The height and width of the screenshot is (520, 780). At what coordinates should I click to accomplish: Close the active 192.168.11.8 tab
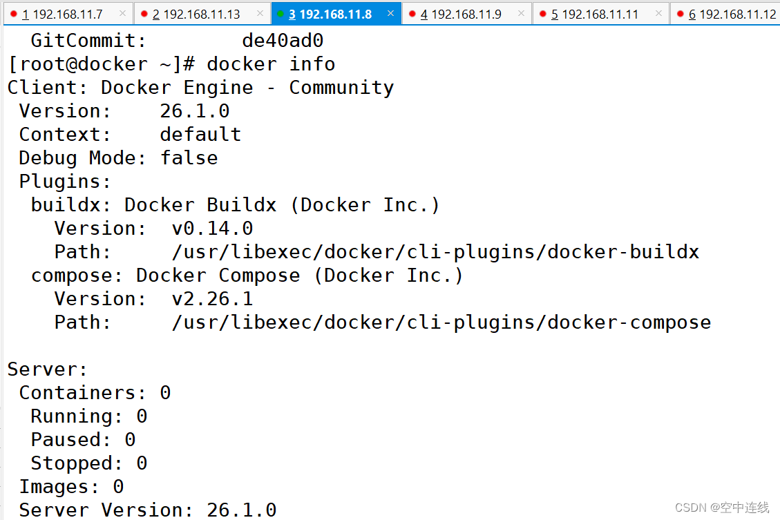tap(390, 13)
